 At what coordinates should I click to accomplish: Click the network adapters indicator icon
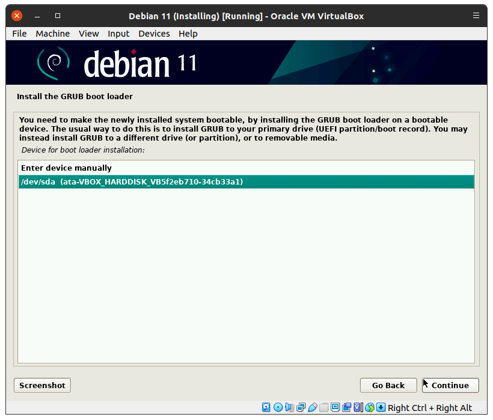pyautogui.click(x=301, y=408)
